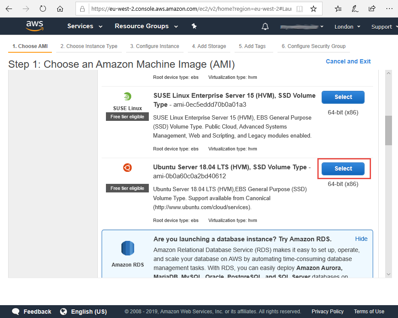The image size is (398, 318).
Task: Open 6. Configure Security Group tab
Action: click(314, 46)
